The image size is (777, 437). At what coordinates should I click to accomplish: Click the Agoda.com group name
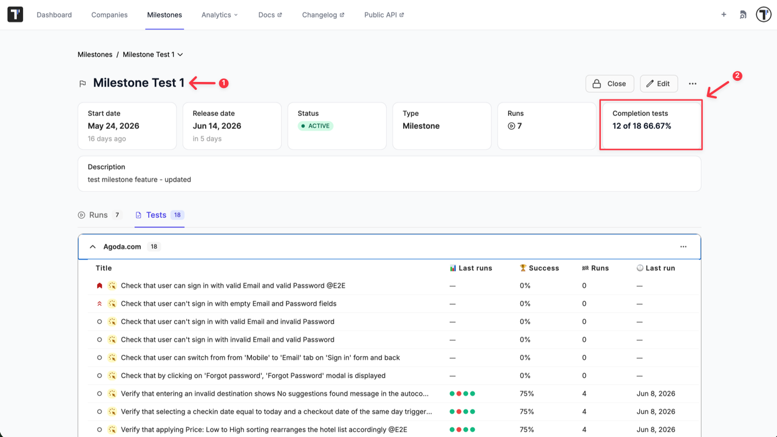coord(122,247)
